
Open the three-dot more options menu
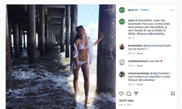click(172, 10)
